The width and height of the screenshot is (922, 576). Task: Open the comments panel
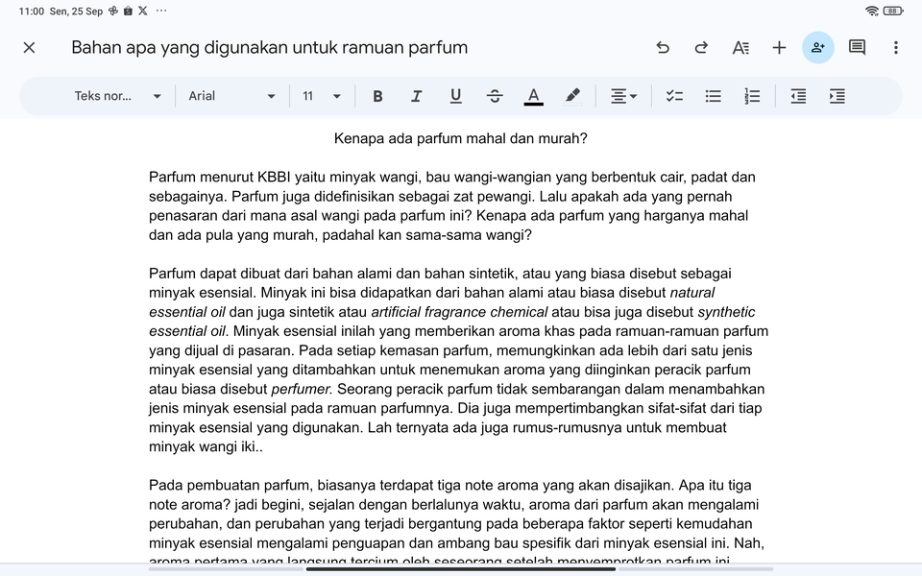point(856,47)
